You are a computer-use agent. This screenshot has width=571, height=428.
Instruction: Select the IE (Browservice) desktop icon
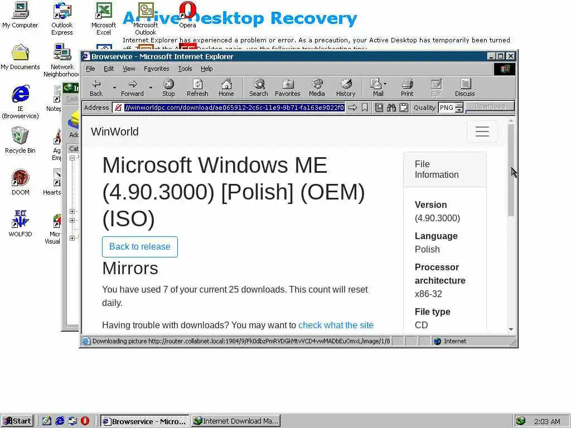(x=20, y=103)
